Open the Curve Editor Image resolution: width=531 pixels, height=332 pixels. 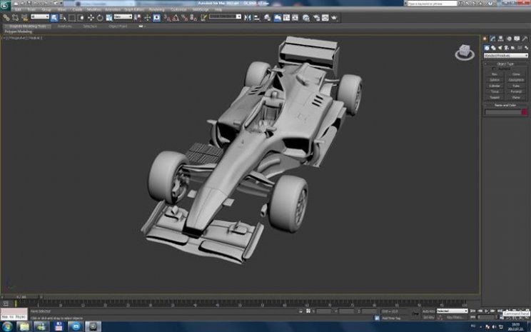[286, 18]
